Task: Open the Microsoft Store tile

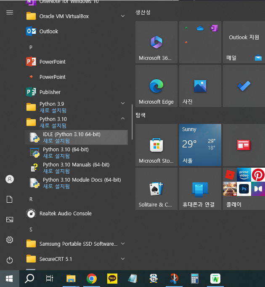Action: click(156, 145)
